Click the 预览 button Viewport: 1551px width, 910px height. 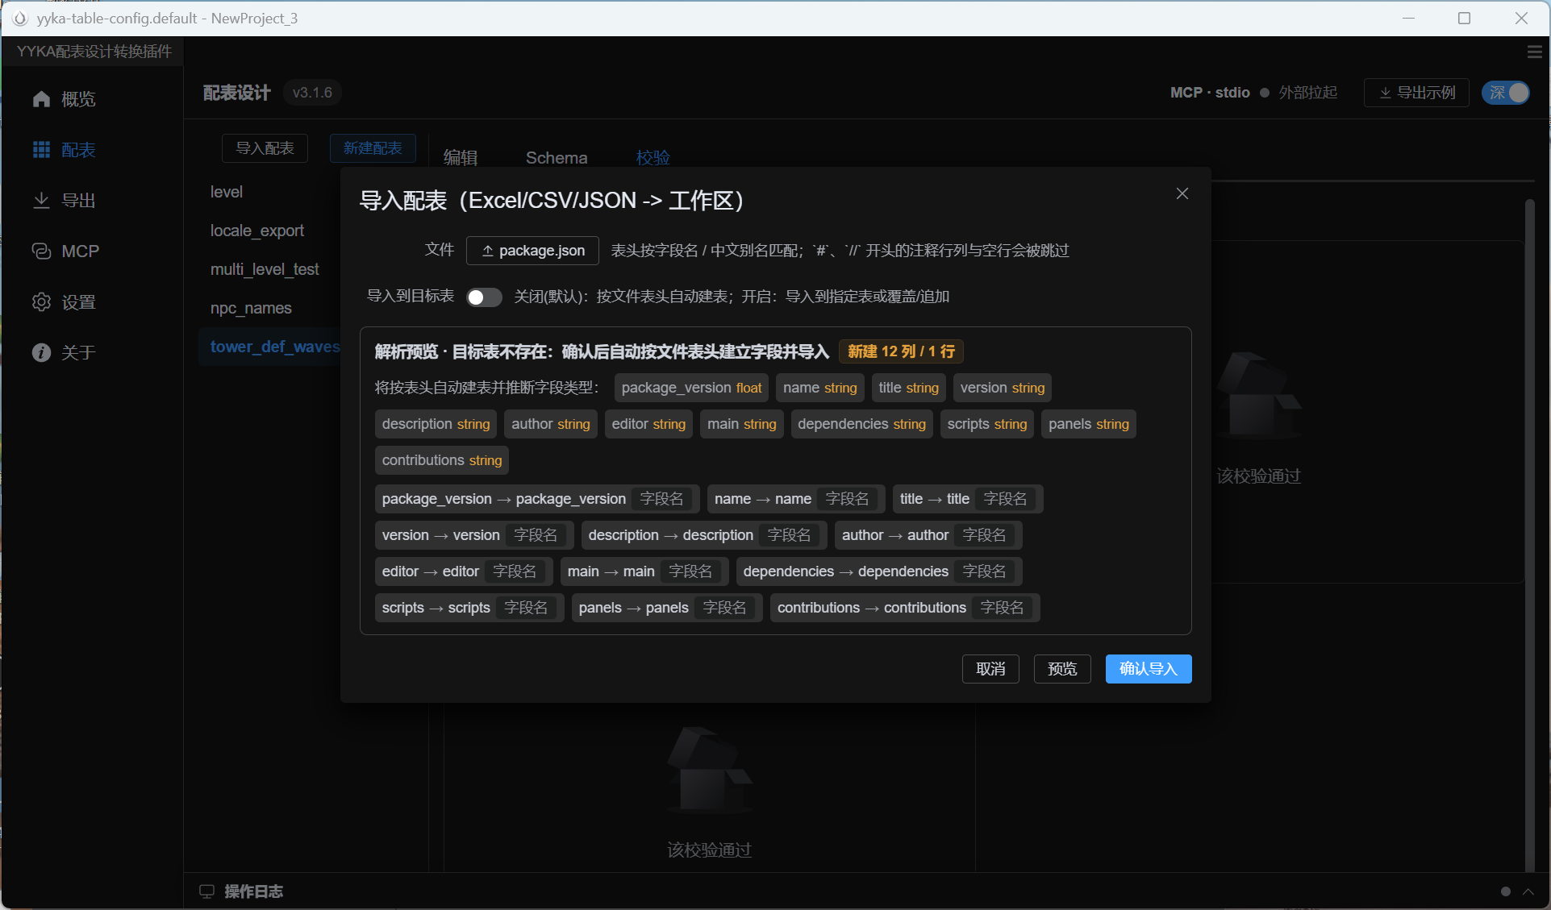tap(1062, 669)
